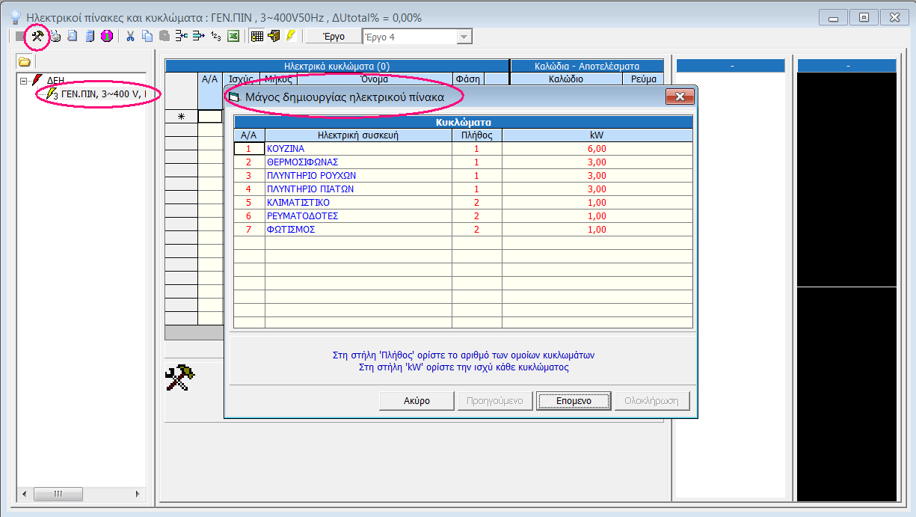Click the scissors cut icon
Image resolution: width=916 pixels, height=517 pixels.
[x=130, y=36]
